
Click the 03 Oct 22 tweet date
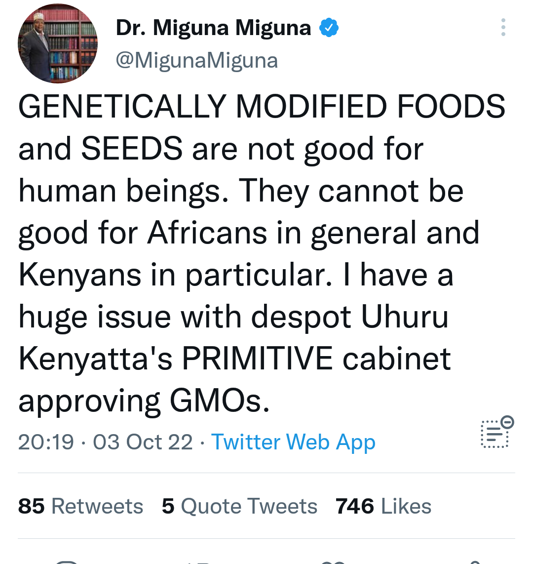143,442
